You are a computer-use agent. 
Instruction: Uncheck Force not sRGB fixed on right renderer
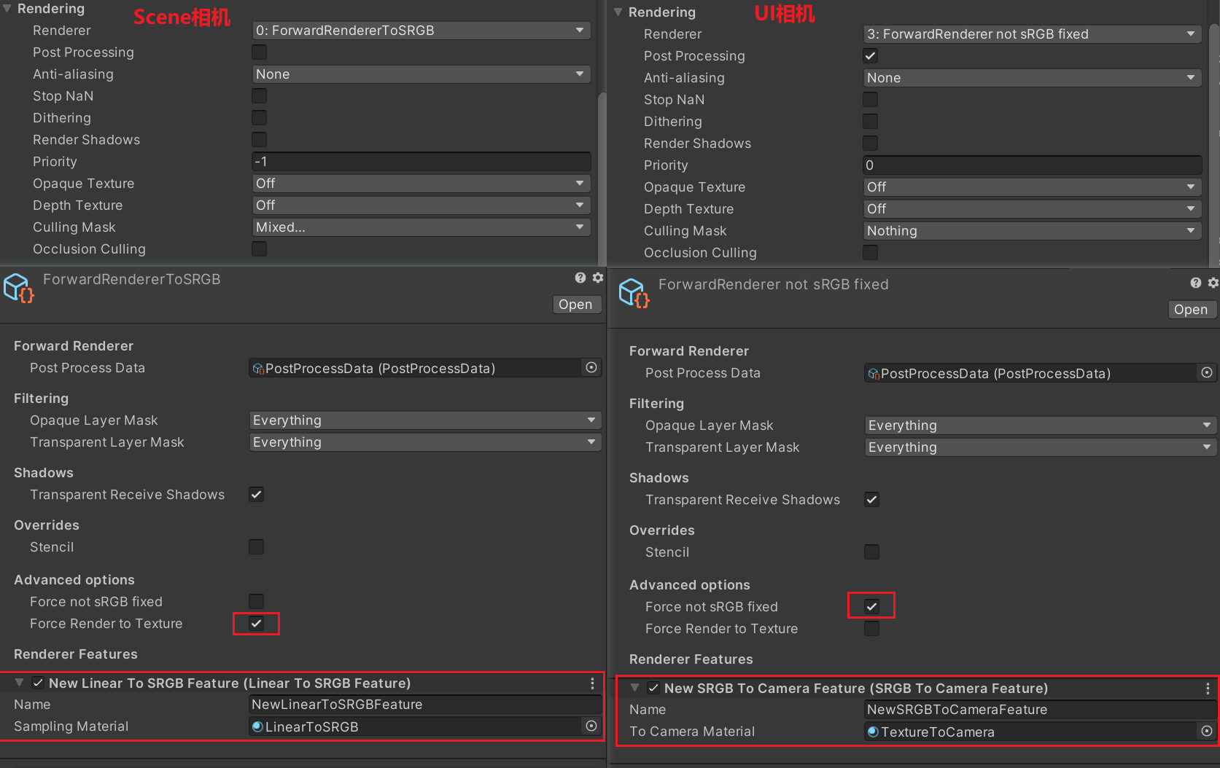click(871, 606)
